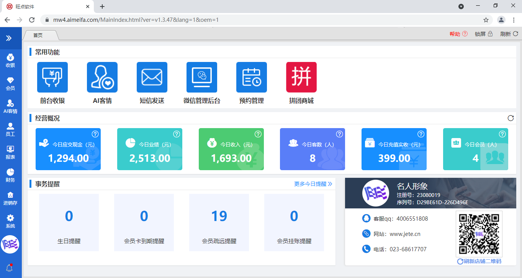Open 会员 in the left sidebar

(10, 84)
